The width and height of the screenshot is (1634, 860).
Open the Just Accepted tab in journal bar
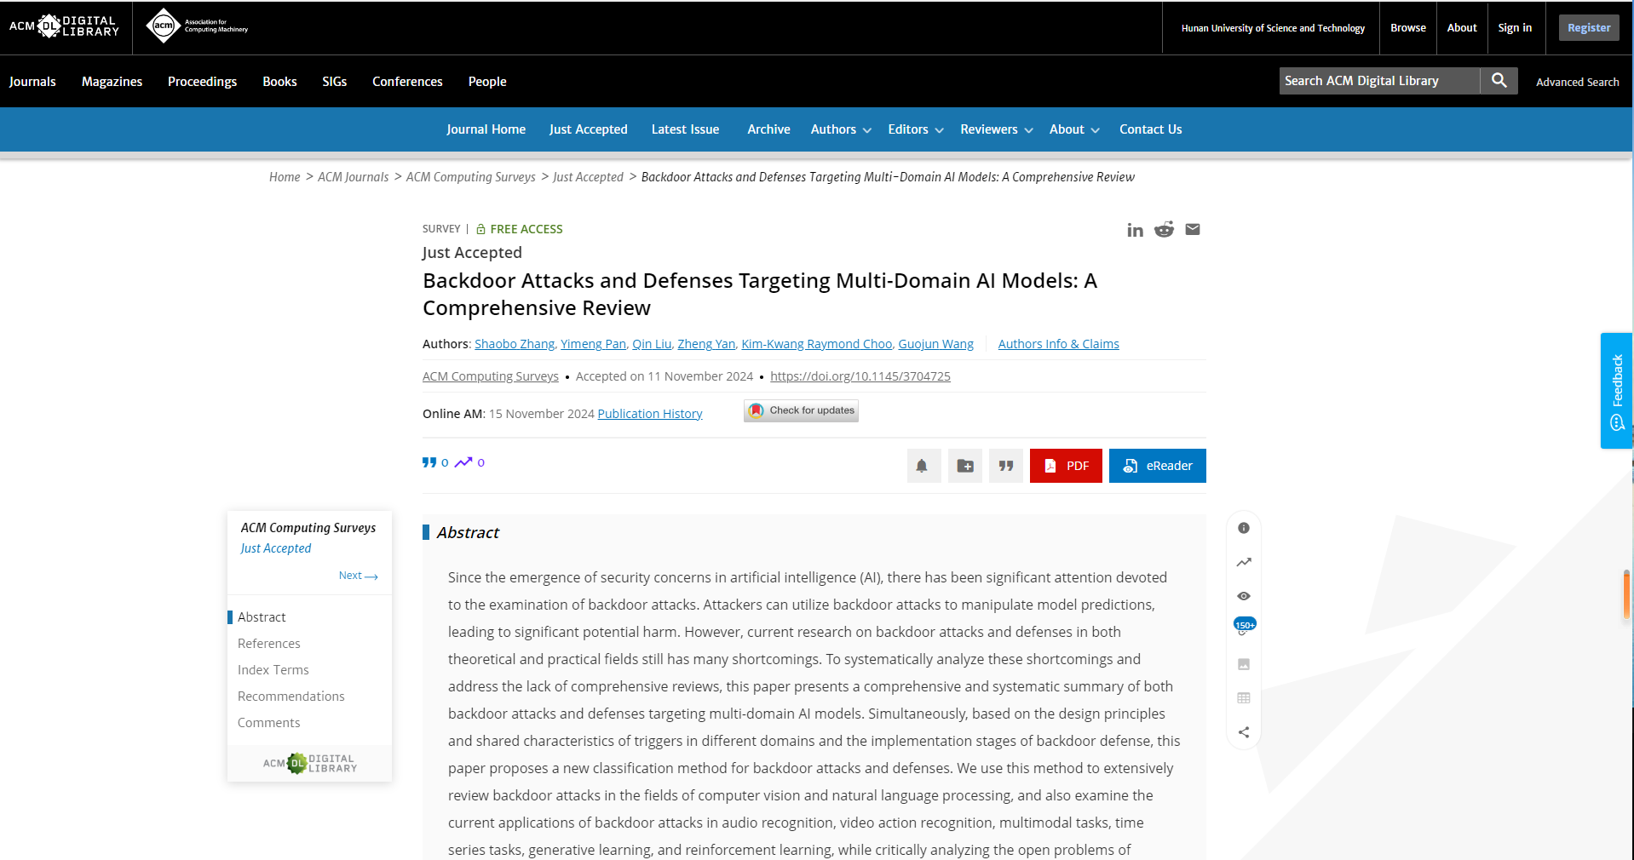(588, 129)
